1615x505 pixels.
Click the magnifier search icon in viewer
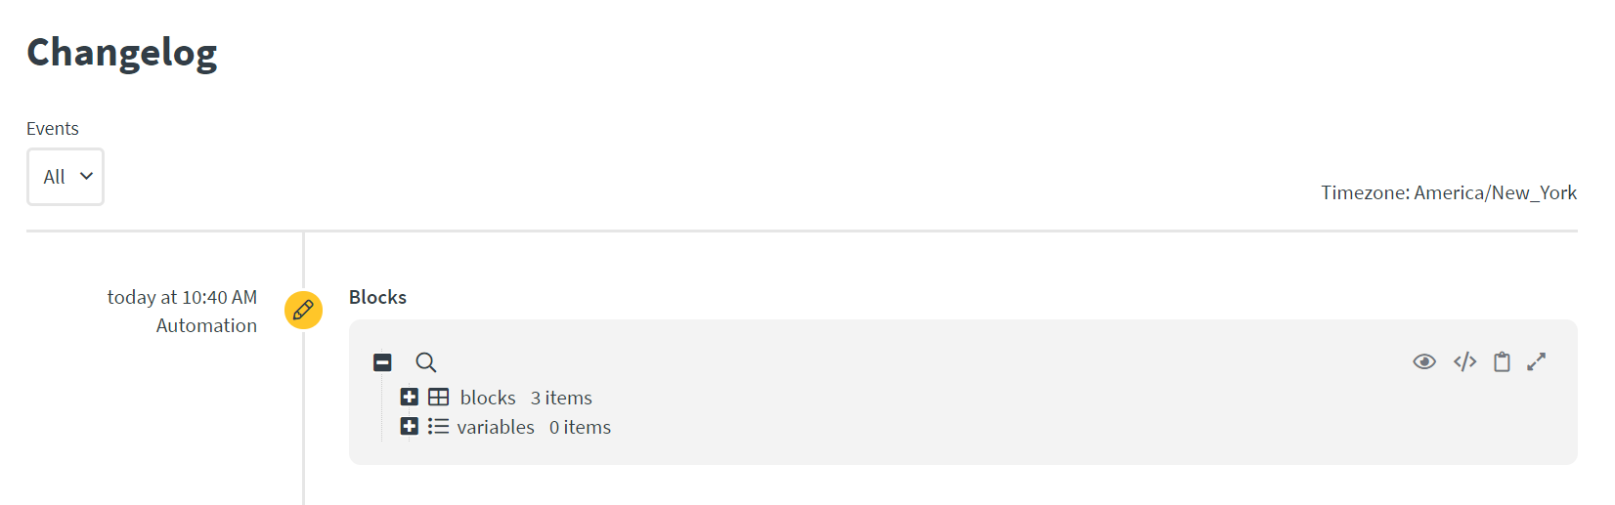click(425, 362)
